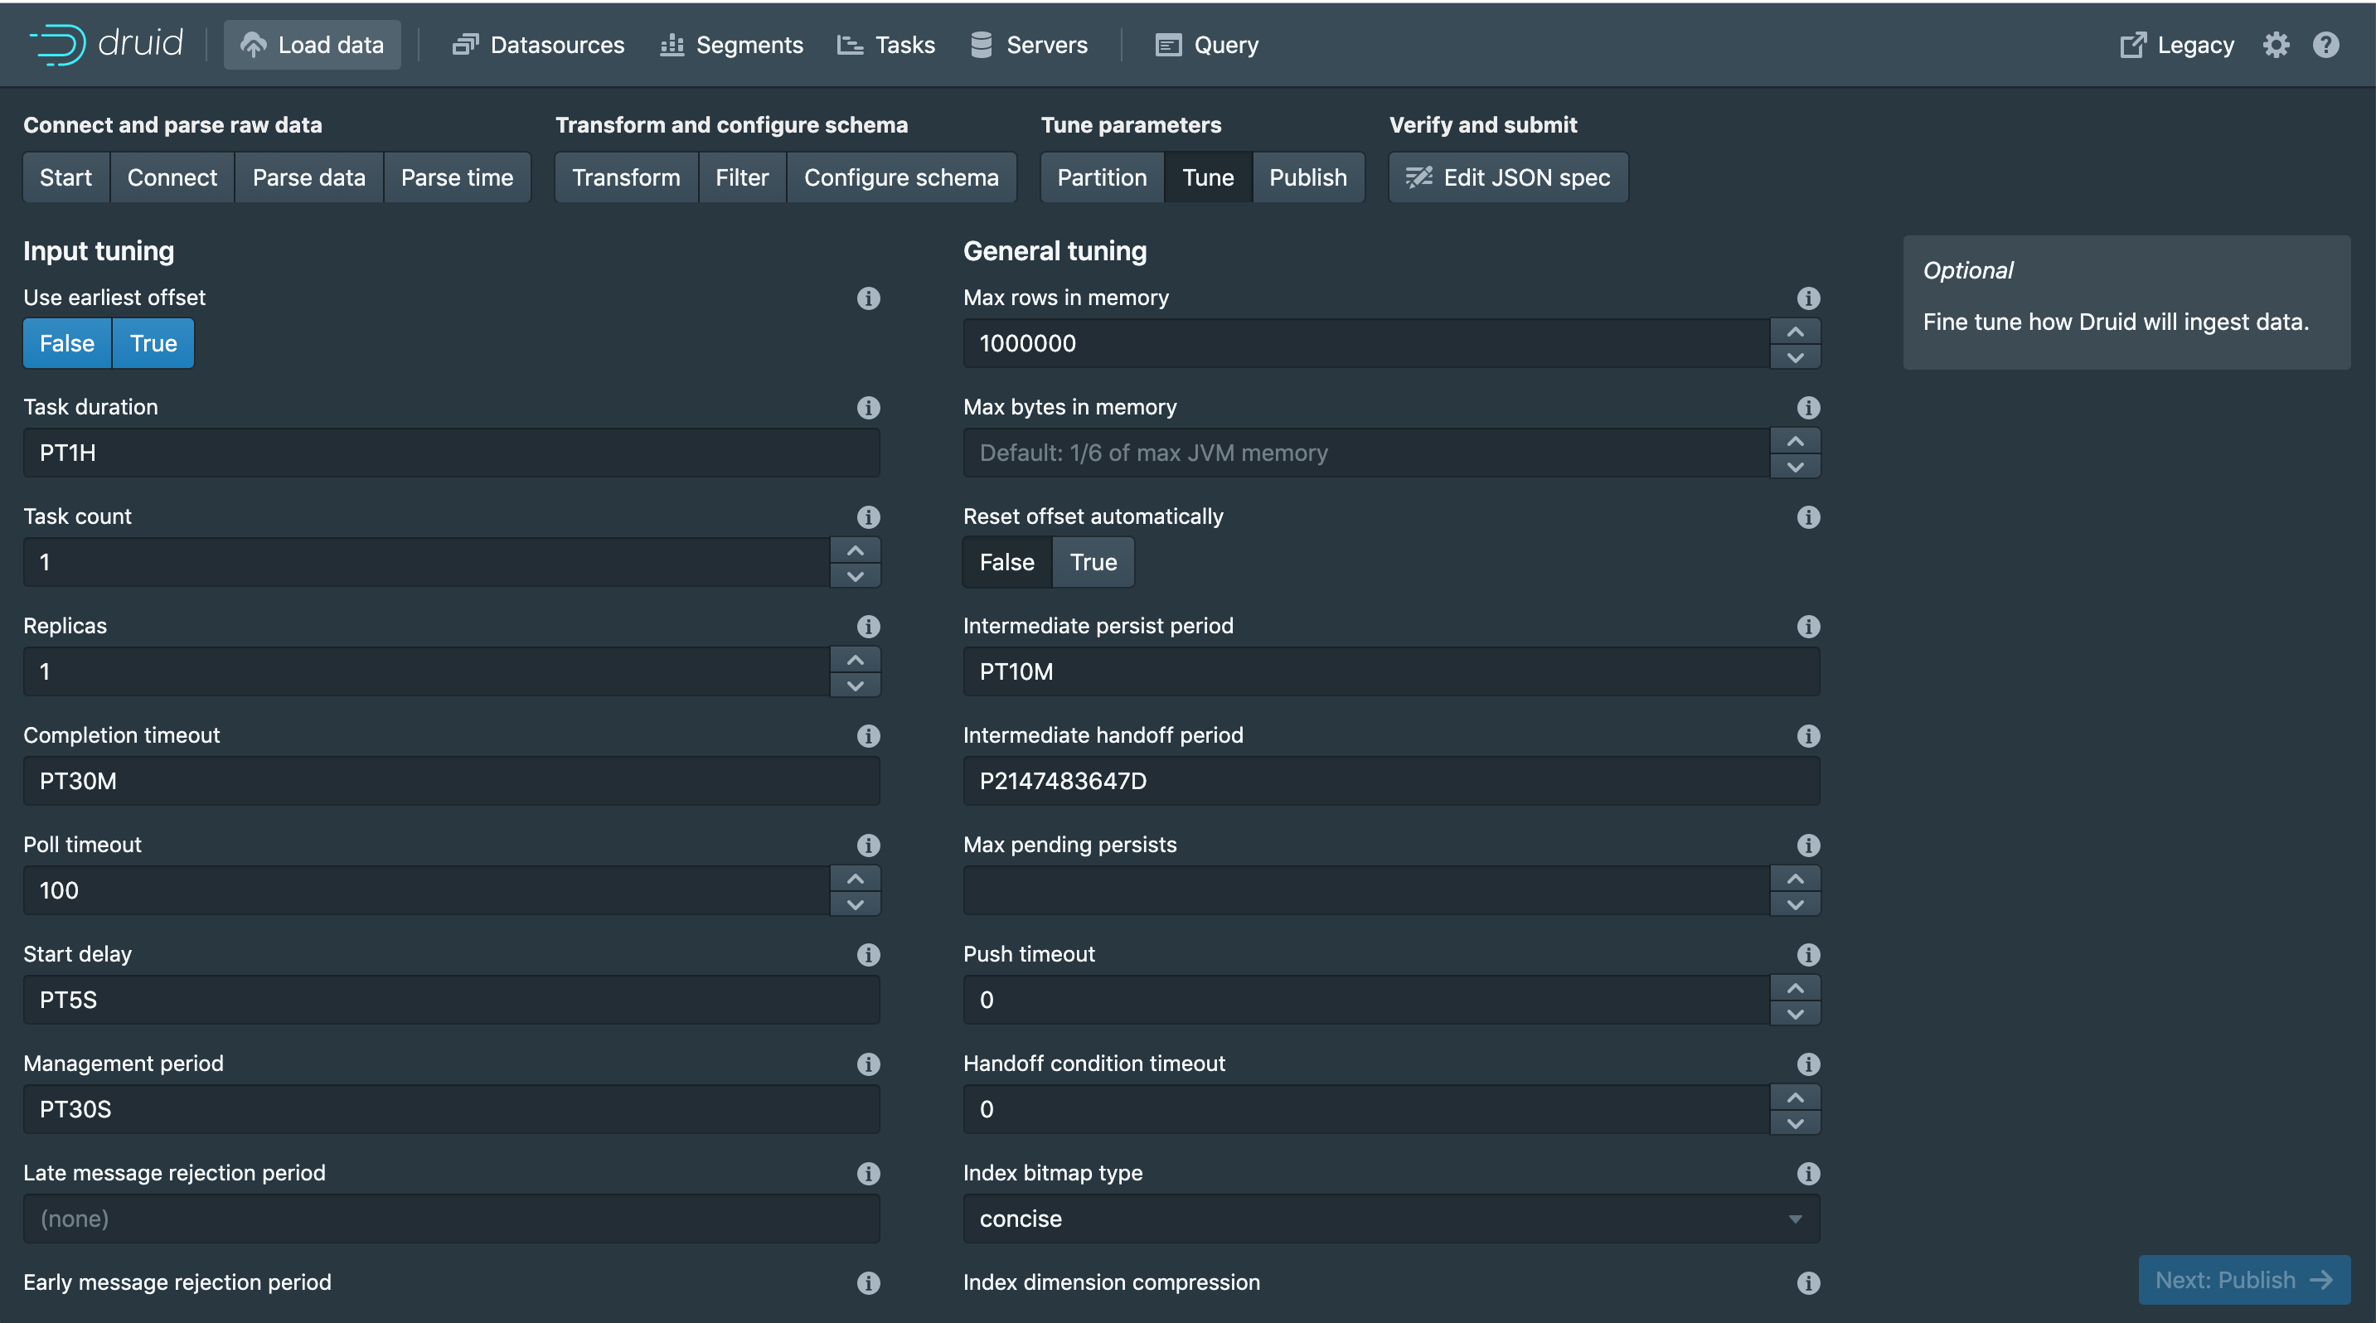Show info for Max rows in memory

tap(1808, 298)
